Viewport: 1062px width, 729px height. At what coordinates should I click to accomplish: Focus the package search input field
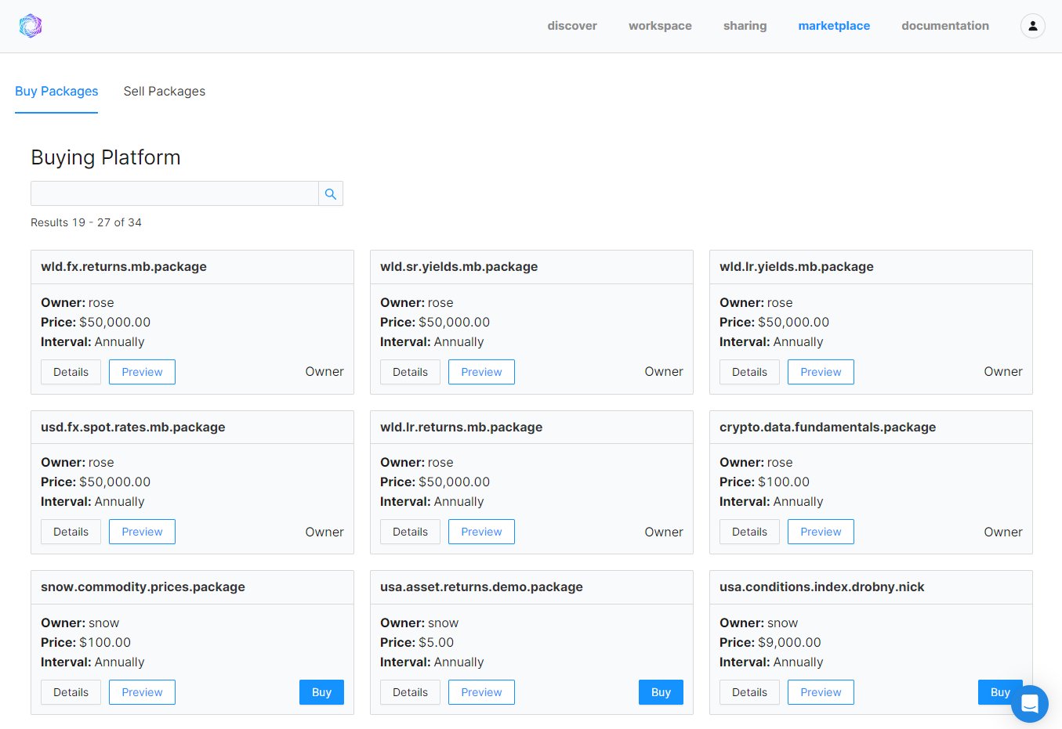point(175,193)
